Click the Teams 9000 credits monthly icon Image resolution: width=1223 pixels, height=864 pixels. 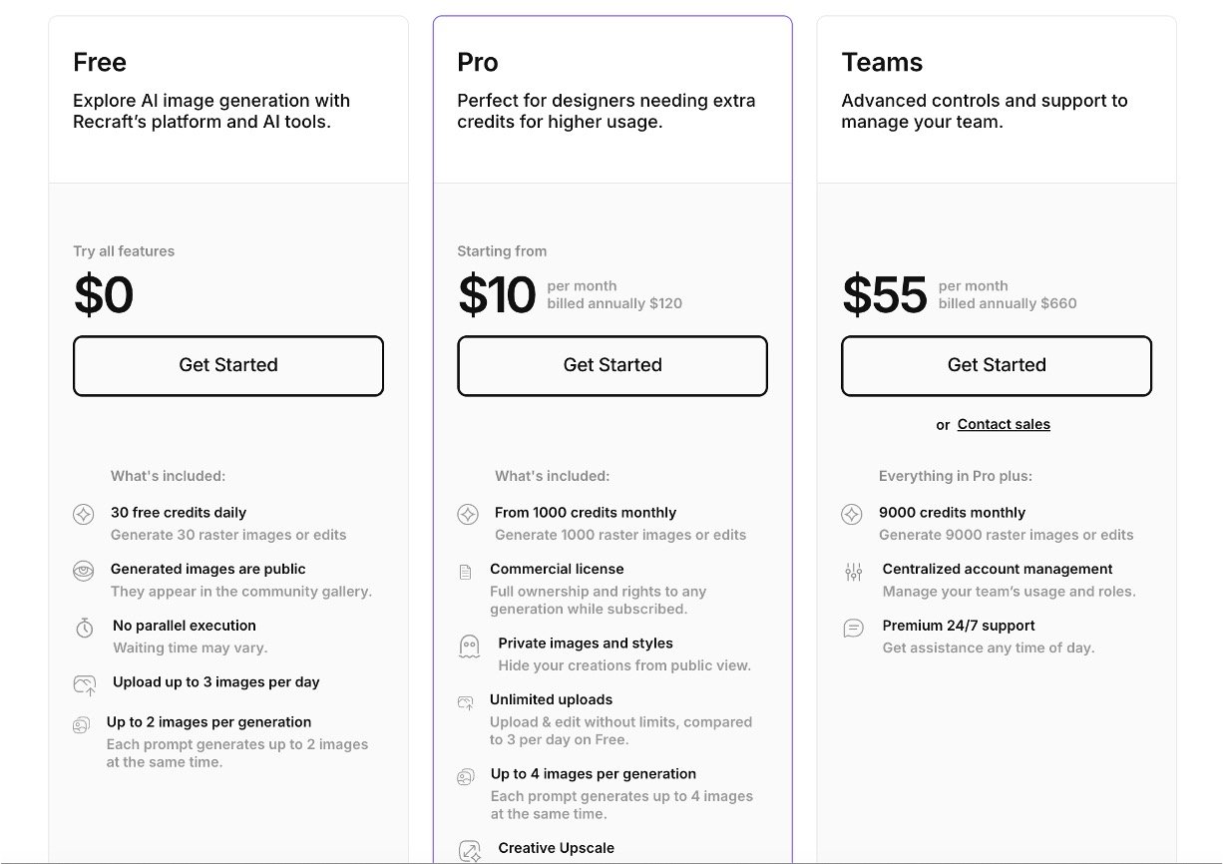tap(852, 515)
